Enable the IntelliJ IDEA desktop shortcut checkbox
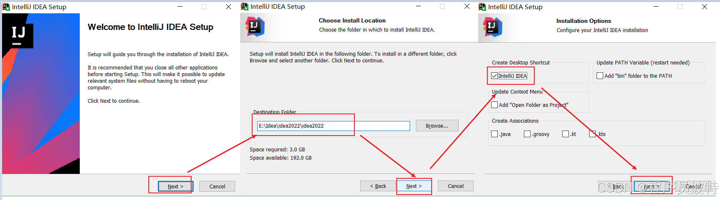 (494, 76)
